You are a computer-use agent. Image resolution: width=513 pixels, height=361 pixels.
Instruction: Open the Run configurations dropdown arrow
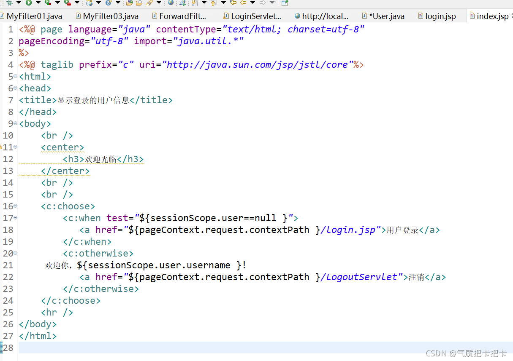point(38,3)
